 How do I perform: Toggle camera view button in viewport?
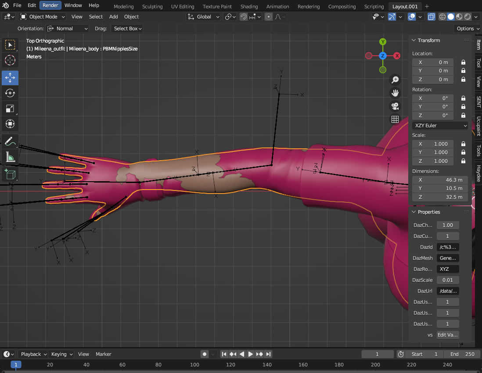(395, 106)
